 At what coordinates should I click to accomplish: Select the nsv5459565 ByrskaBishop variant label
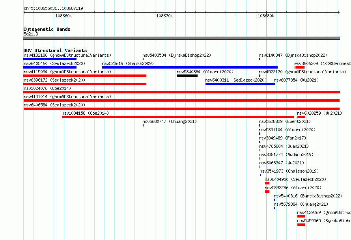click(324, 221)
